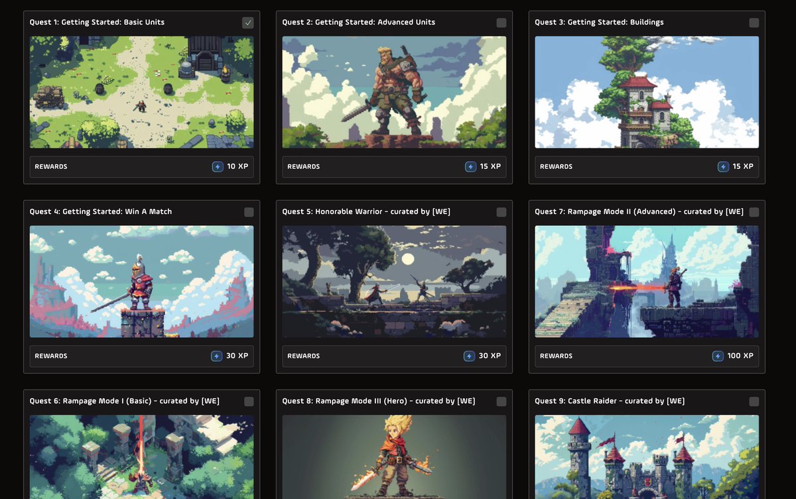796x499 pixels.
Task: Click the title 'Quest 4: Getting Started: Win A Match'
Action: click(x=101, y=212)
